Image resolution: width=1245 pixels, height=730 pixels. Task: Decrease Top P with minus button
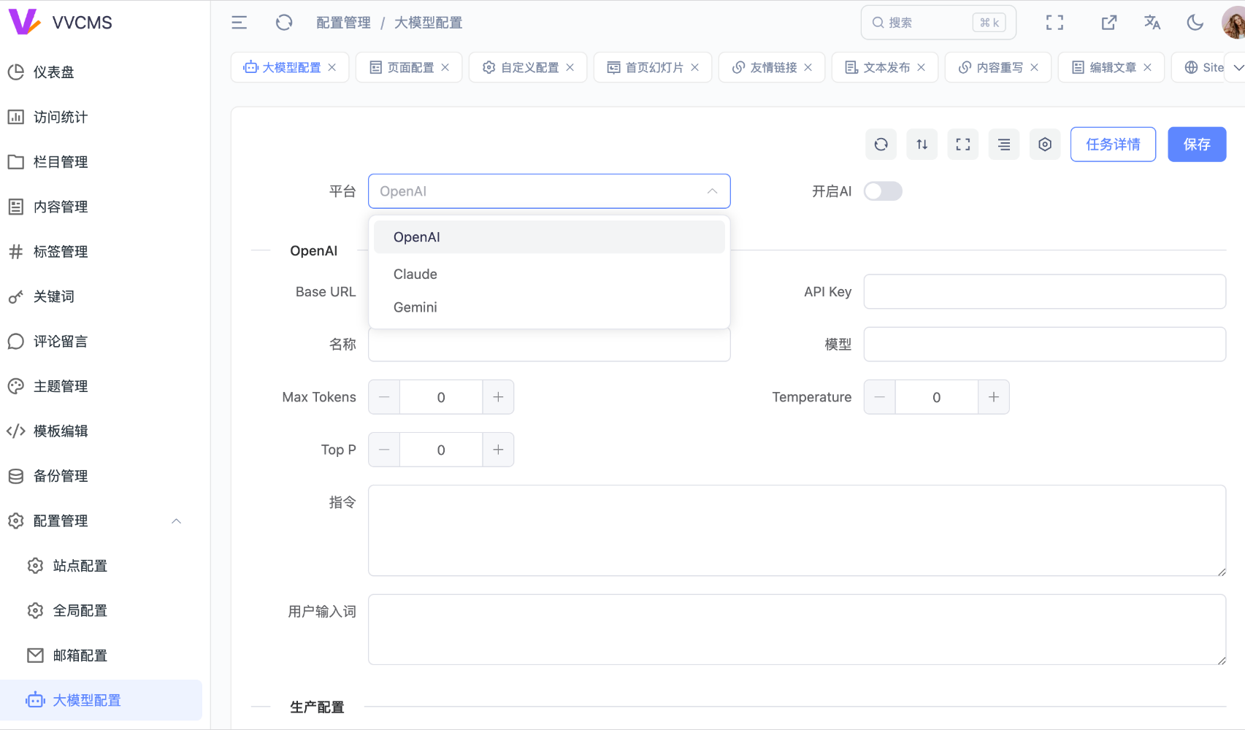(384, 450)
